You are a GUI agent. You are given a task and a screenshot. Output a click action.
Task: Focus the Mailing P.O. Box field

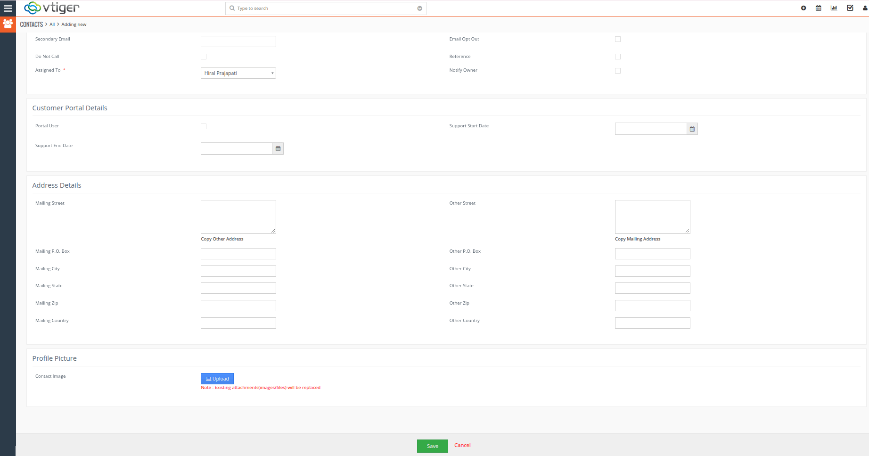[x=238, y=254]
